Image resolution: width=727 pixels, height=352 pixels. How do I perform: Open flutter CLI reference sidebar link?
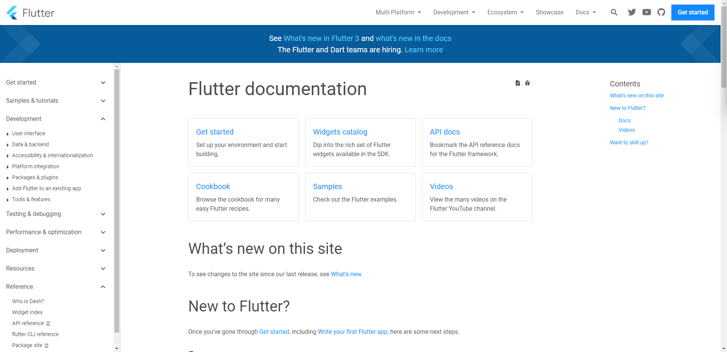(35, 334)
